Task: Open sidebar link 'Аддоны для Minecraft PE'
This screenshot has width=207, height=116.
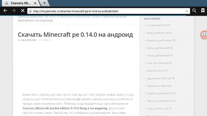Action: click(x=160, y=78)
